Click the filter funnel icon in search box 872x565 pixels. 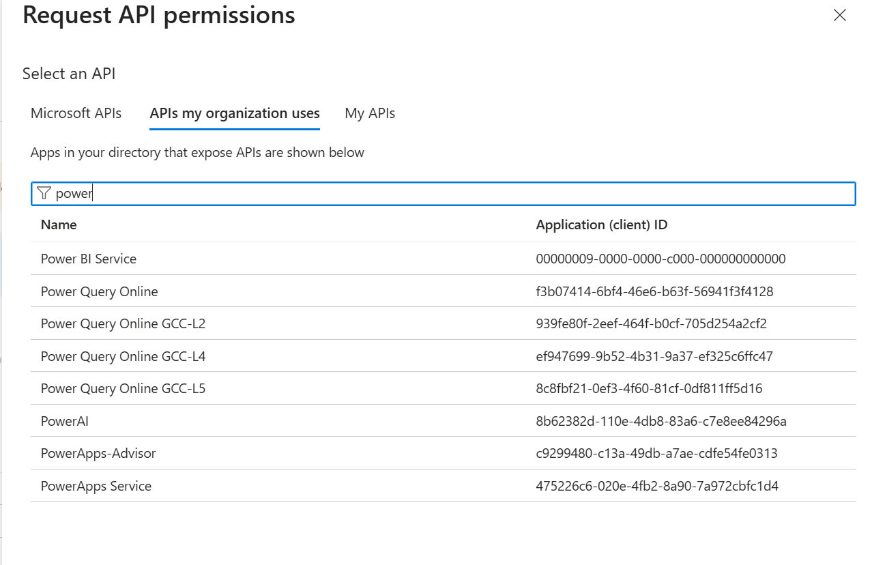point(44,193)
